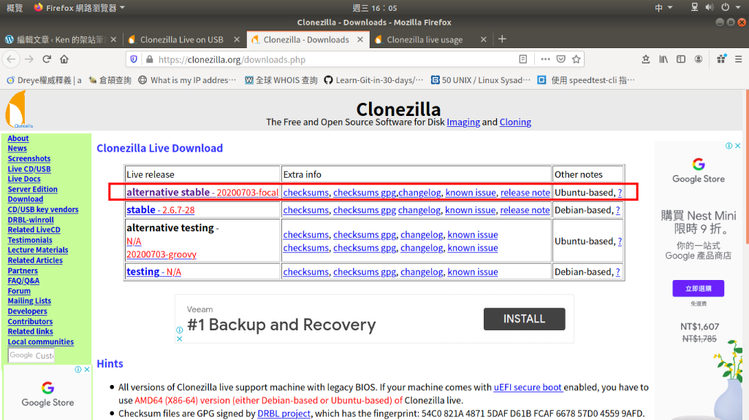Toggle reader view in the address bar
Image resolution: width=749 pixels, height=420 pixels.
(x=523, y=59)
